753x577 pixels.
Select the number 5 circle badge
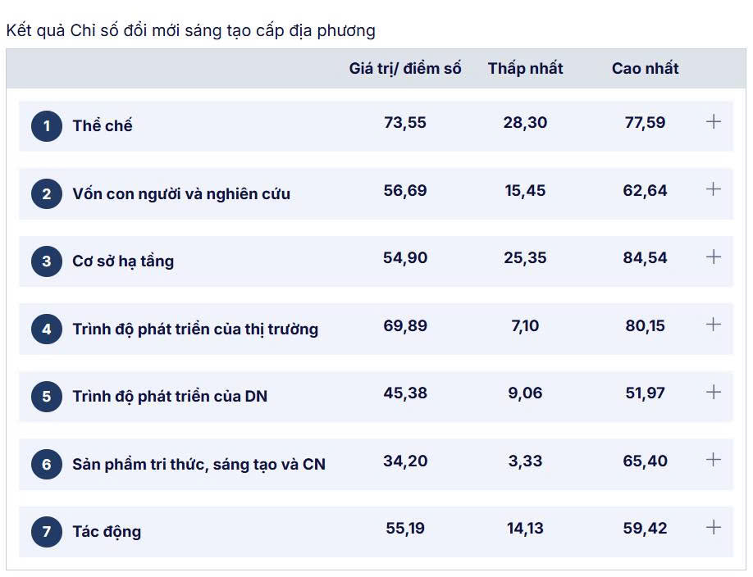[47, 397]
